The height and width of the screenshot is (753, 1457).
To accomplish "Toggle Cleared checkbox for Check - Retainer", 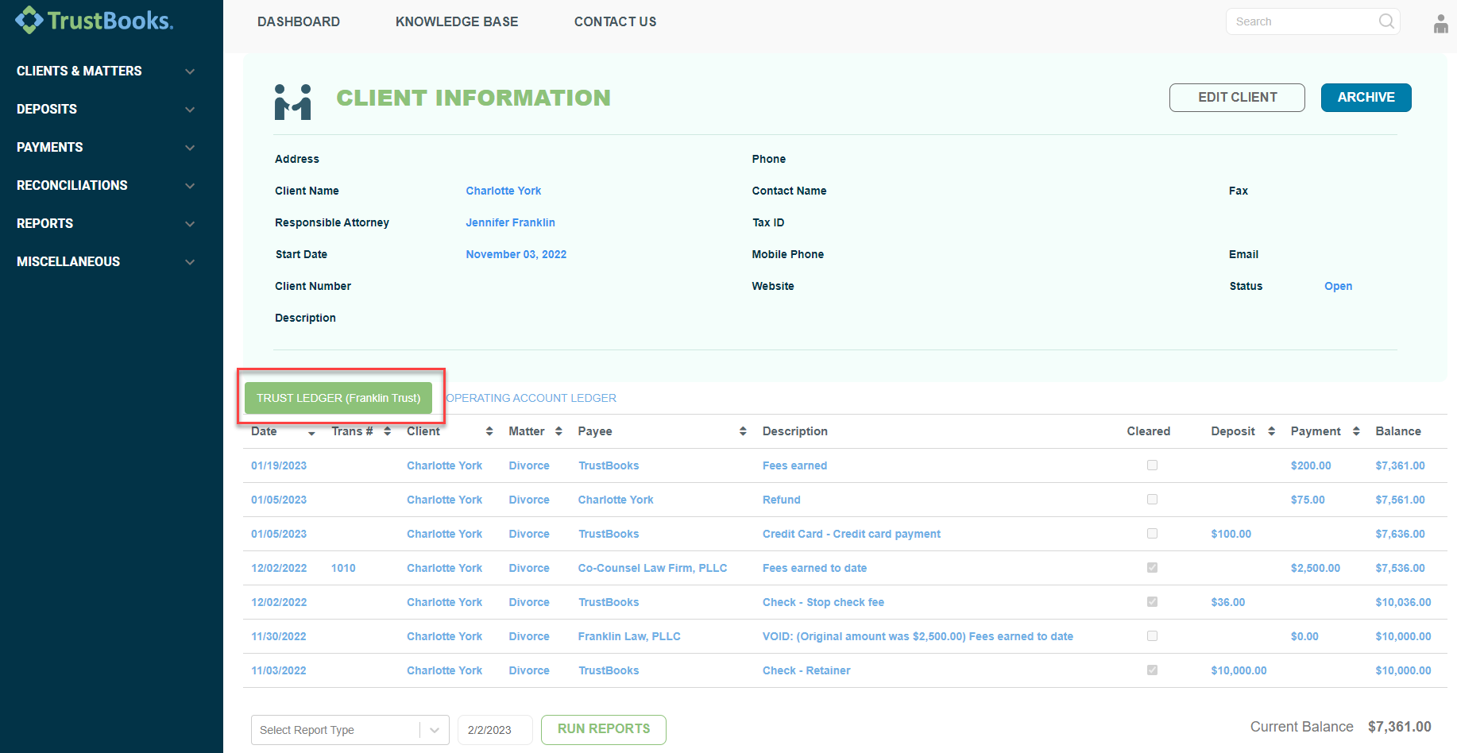I will 1152,670.
